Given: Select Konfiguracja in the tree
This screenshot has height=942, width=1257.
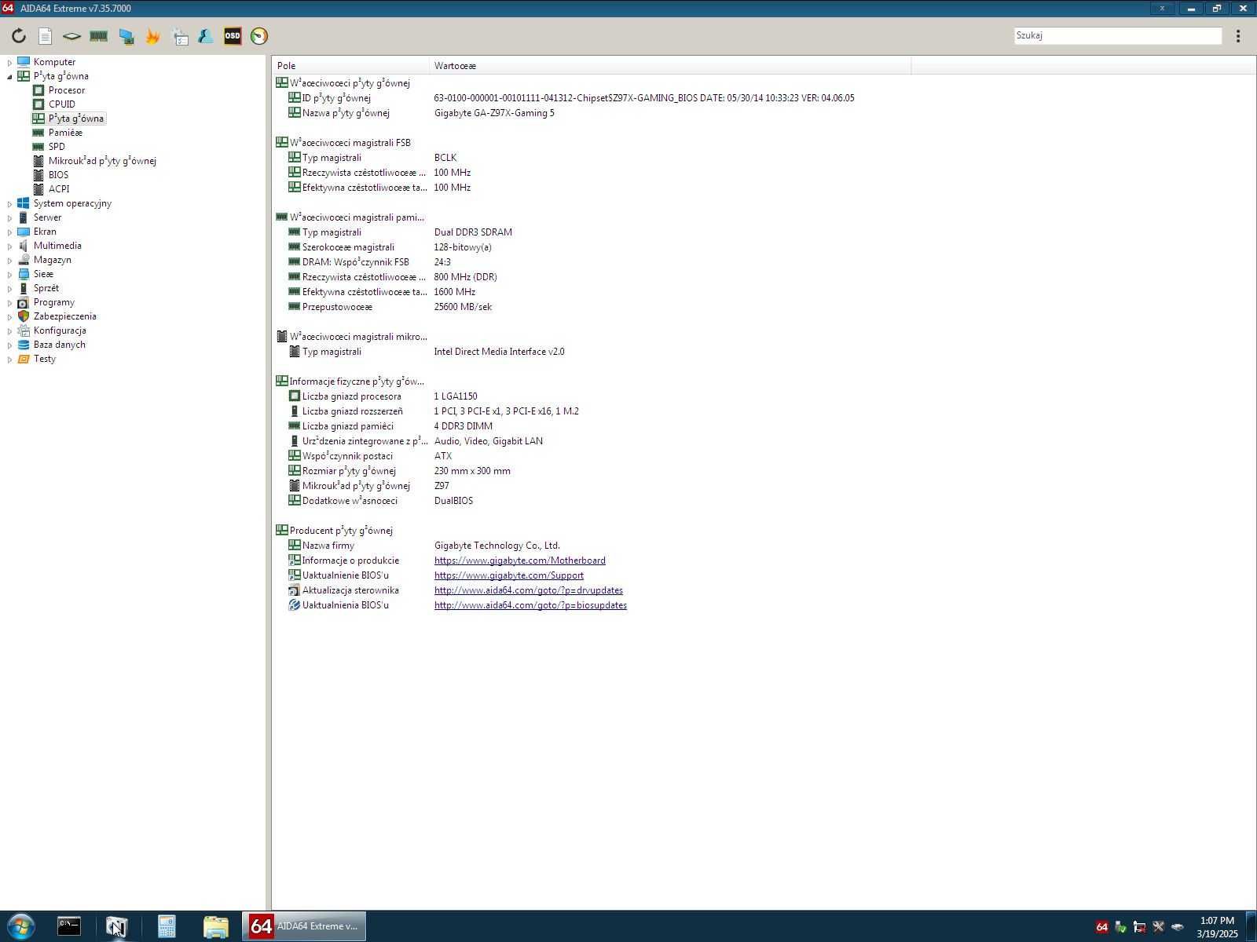Looking at the screenshot, I should tap(60, 330).
